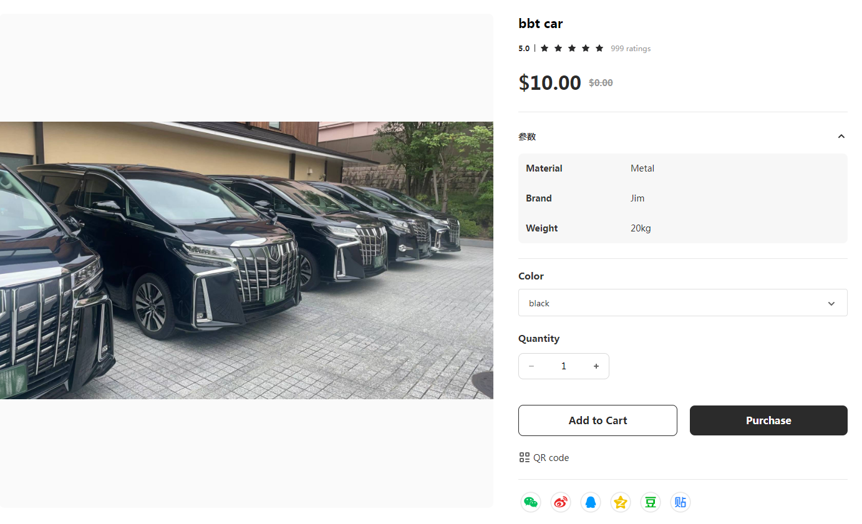Share via the QQ penguin icon
The image size is (862, 524).
[x=591, y=502]
